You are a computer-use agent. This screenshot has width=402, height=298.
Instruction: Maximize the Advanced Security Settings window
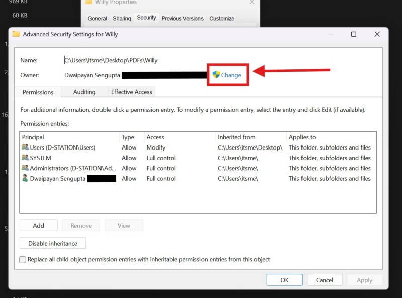tap(354, 34)
